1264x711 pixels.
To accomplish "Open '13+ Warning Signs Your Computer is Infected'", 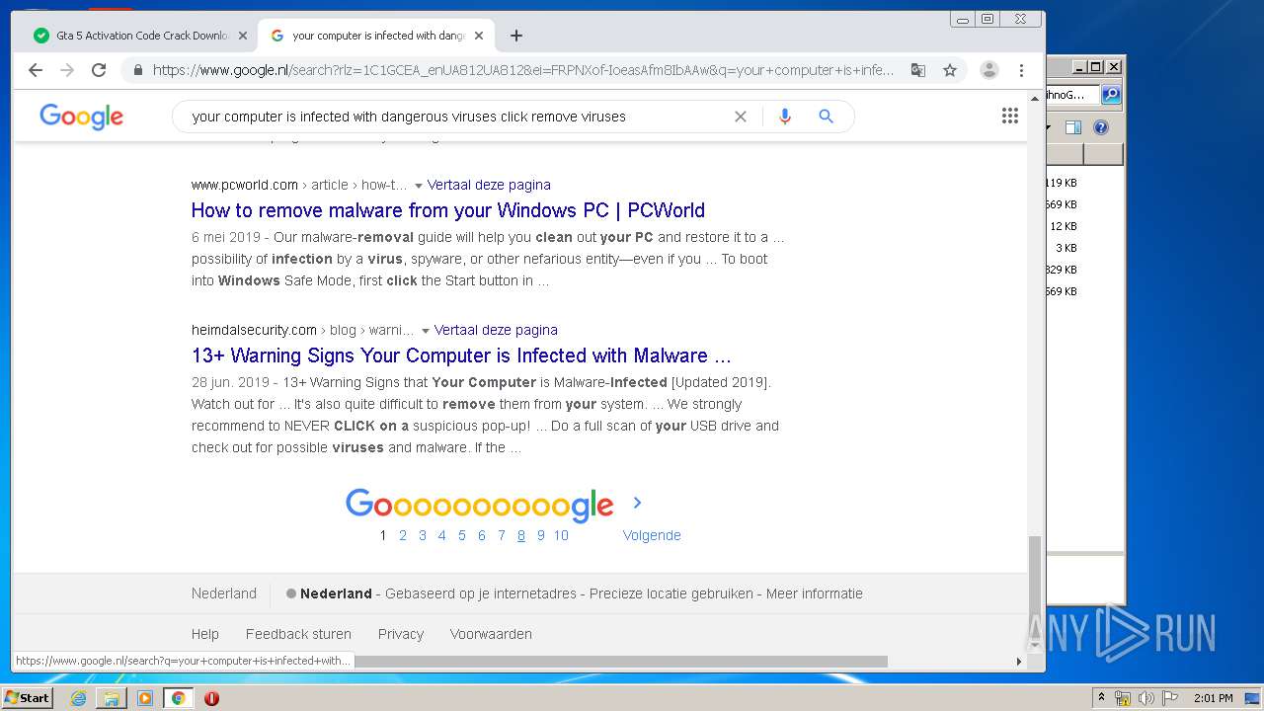I will click(461, 355).
